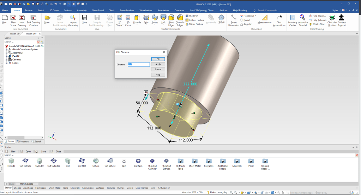Select the Thru Cut Extrude shape

(166, 162)
